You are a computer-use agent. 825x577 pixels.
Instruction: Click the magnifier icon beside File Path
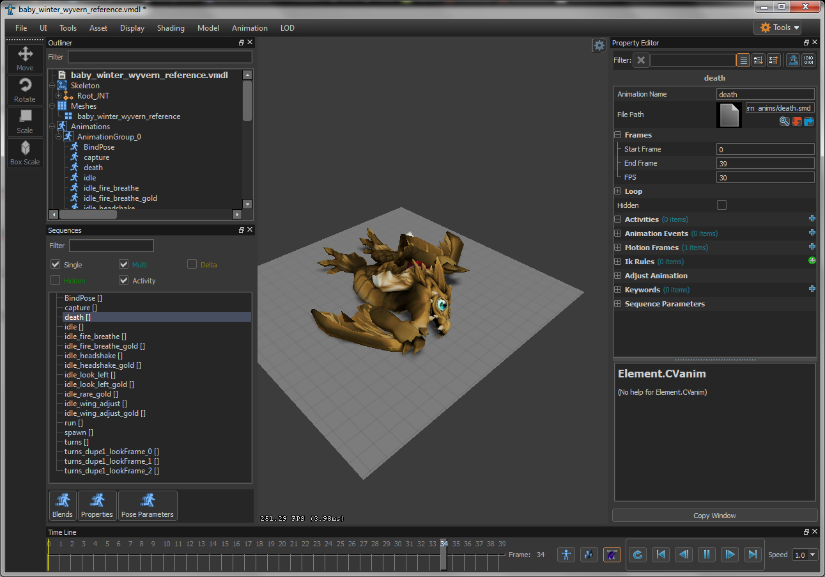pos(784,122)
